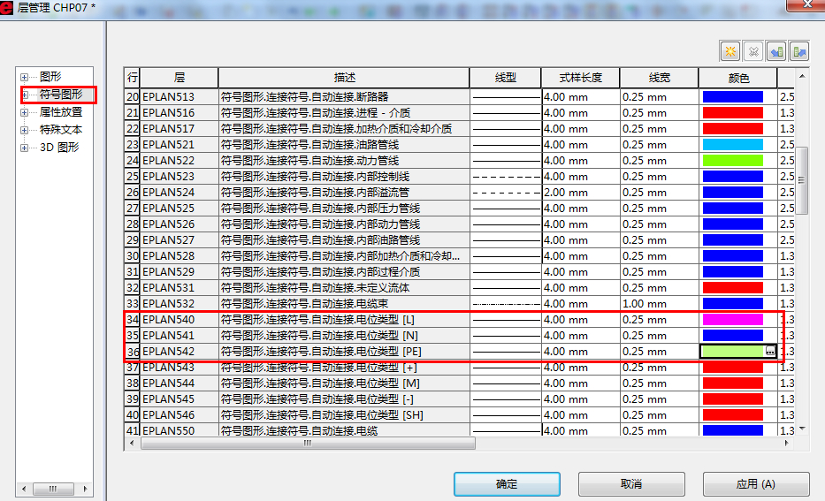
Task: Click the table's scroll up arrow
Action: pyautogui.click(x=802, y=77)
